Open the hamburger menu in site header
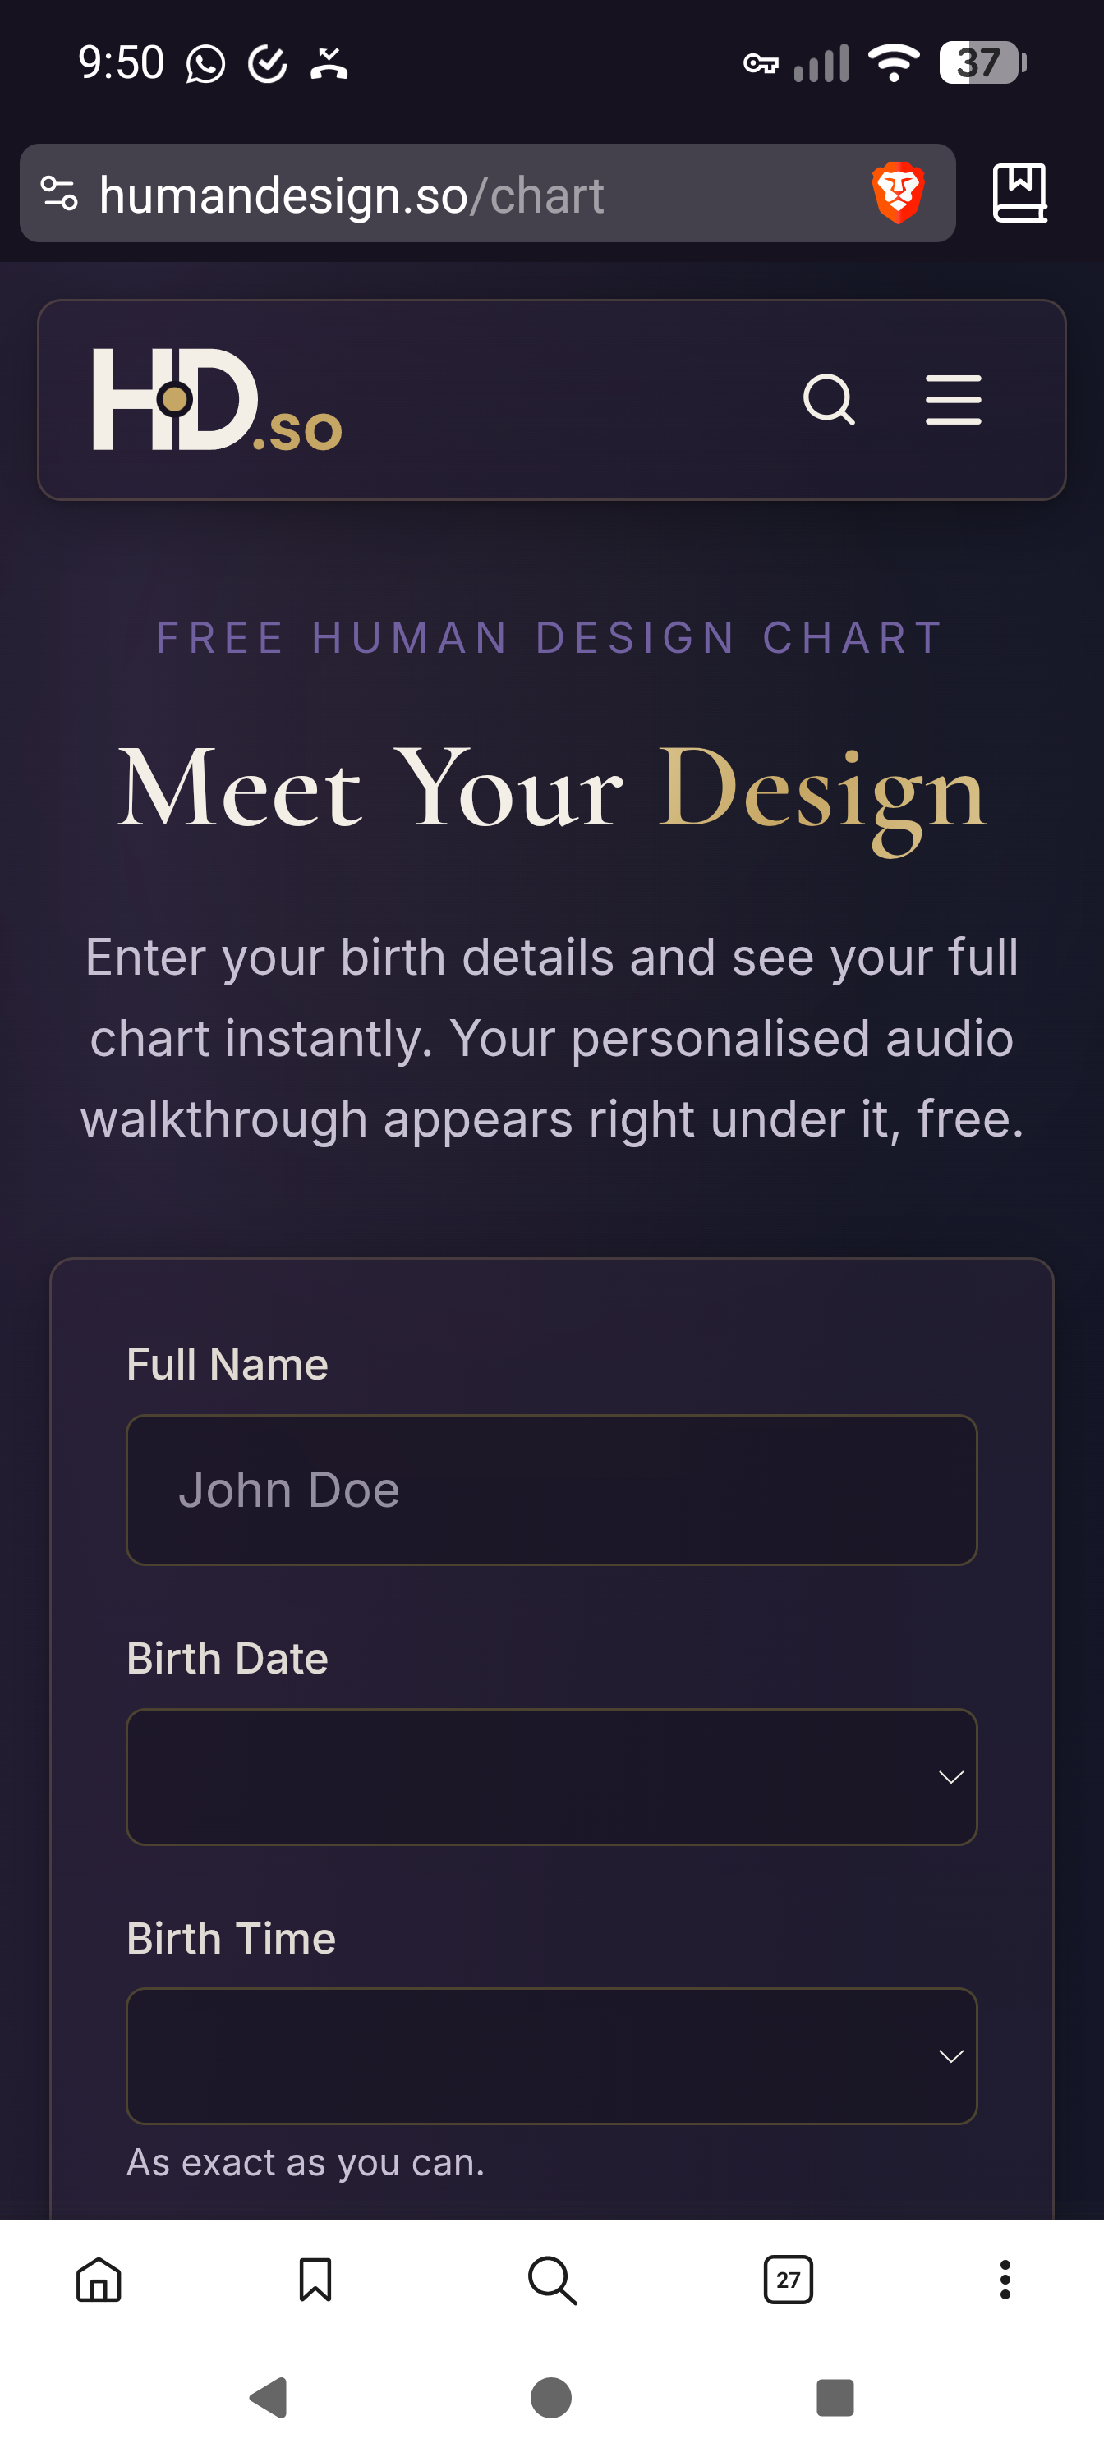Screen dimensions: 1104x2457 click(x=953, y=400)
